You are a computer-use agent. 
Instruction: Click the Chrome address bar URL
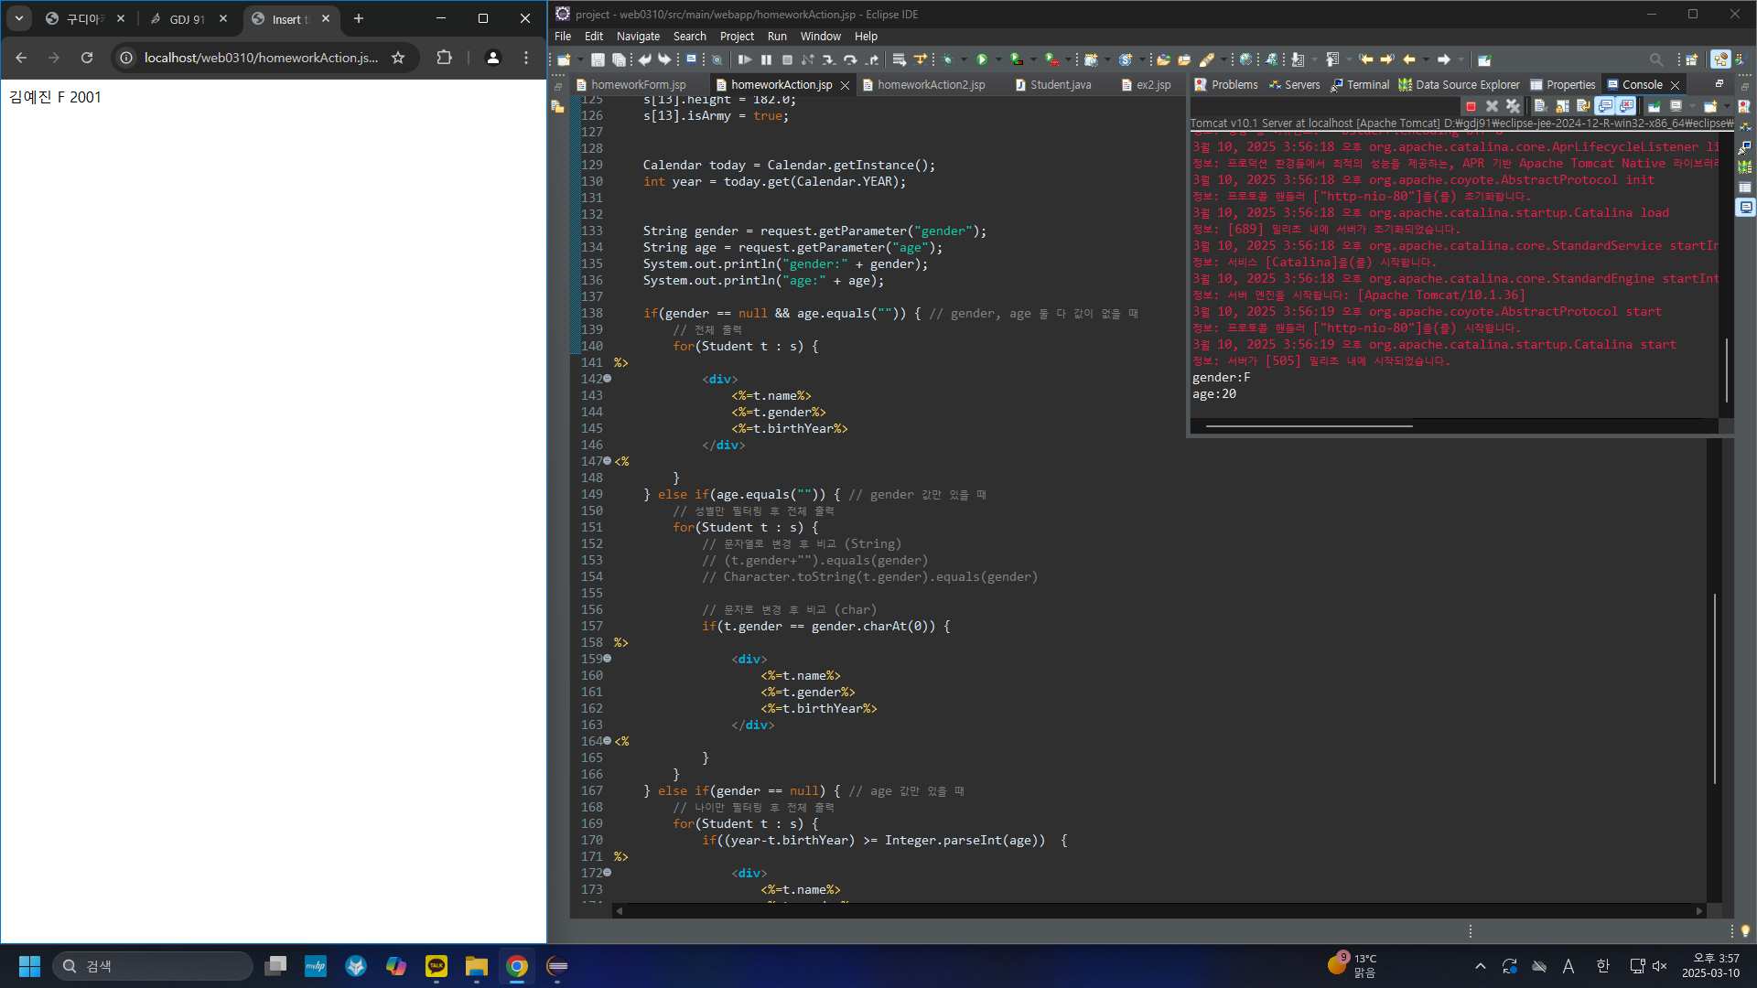261,58
